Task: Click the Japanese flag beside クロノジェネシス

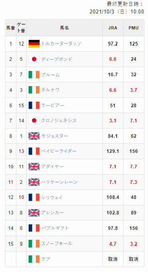Action: click(x=34, y=121)
